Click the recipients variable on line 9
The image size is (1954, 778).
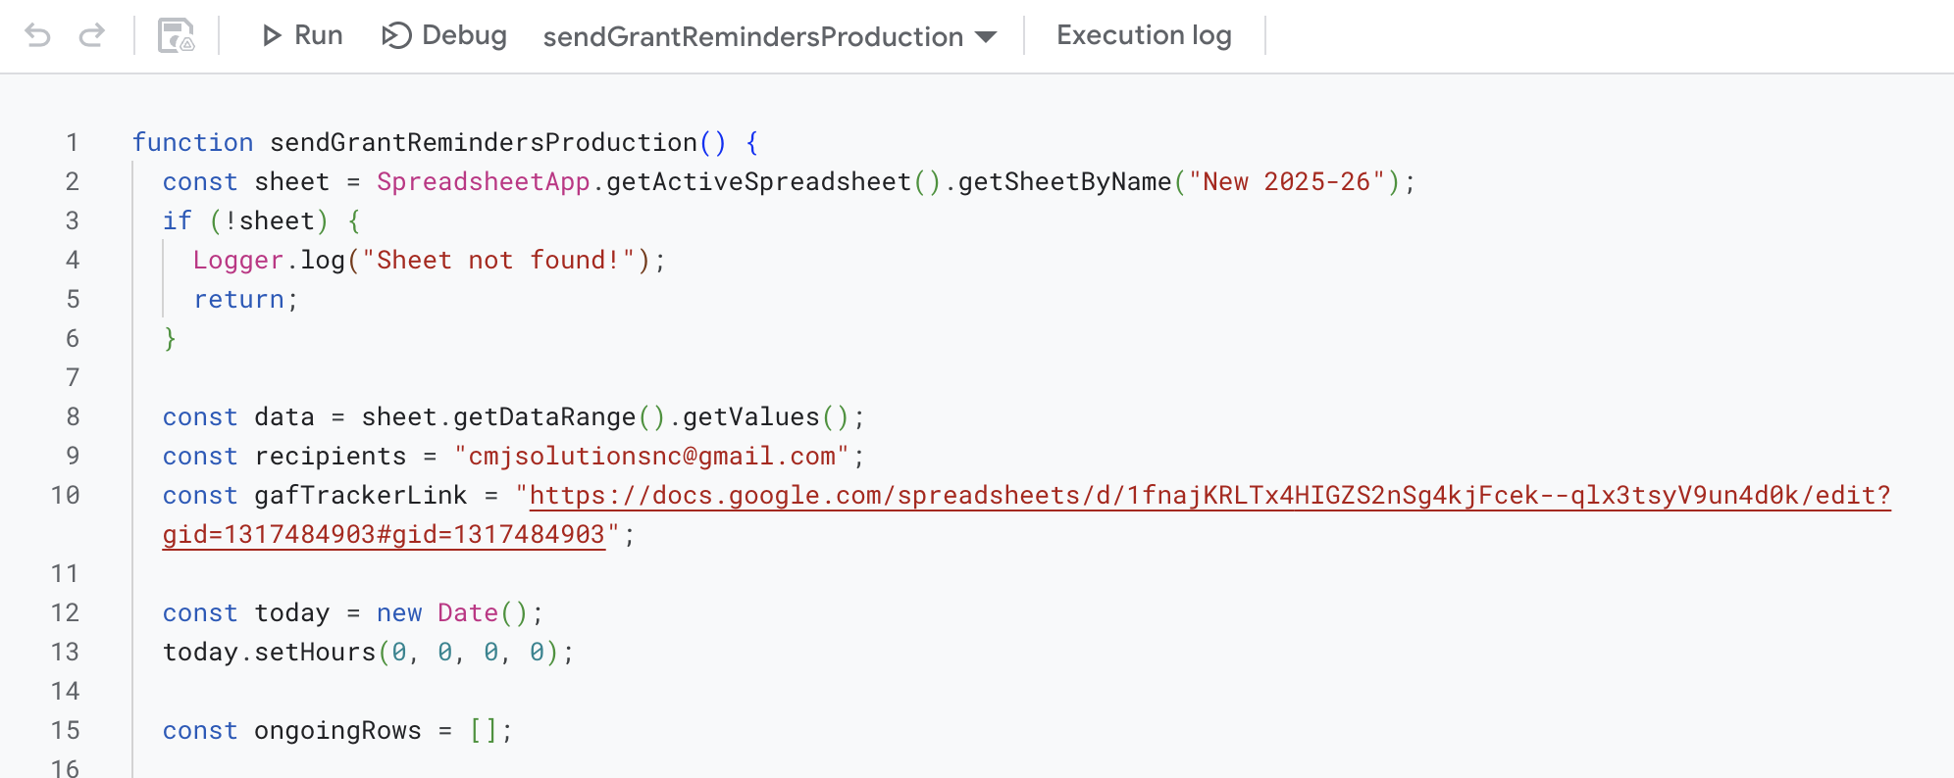(330, 457)
